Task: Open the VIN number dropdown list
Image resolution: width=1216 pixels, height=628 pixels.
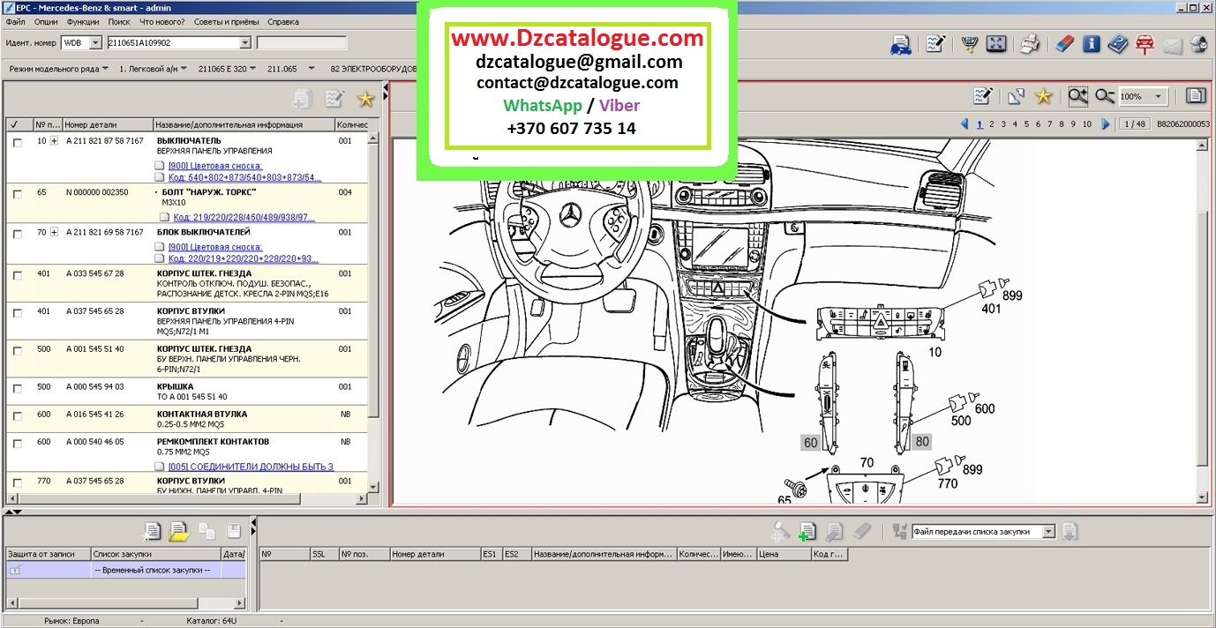Action: pos(245,42)
